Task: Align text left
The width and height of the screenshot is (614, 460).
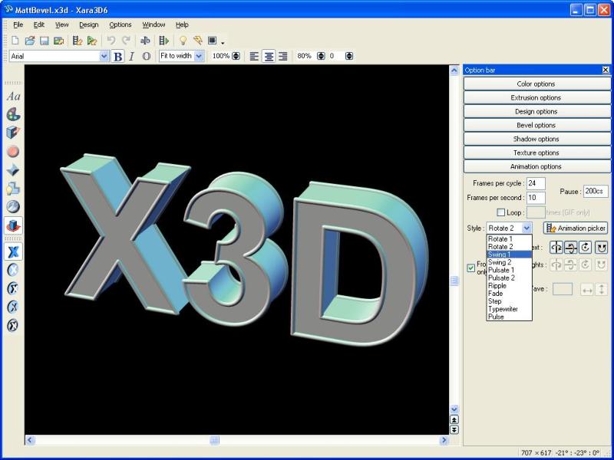Action: pyautogui.click(x=254, y=56)
